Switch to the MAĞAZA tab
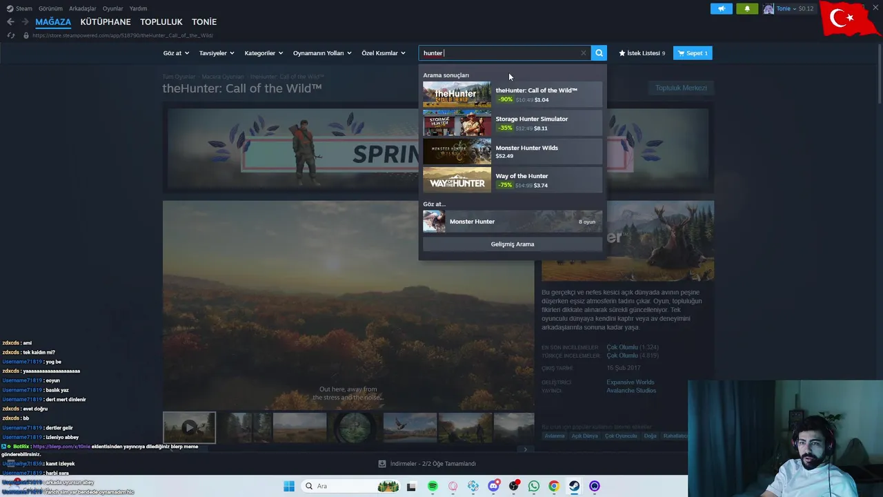This screenshot has height=497, width=883. click(x=53, y=22)
